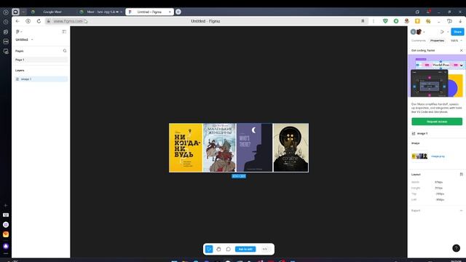Expand the Export section
The image size is (466, 262).
461,210
